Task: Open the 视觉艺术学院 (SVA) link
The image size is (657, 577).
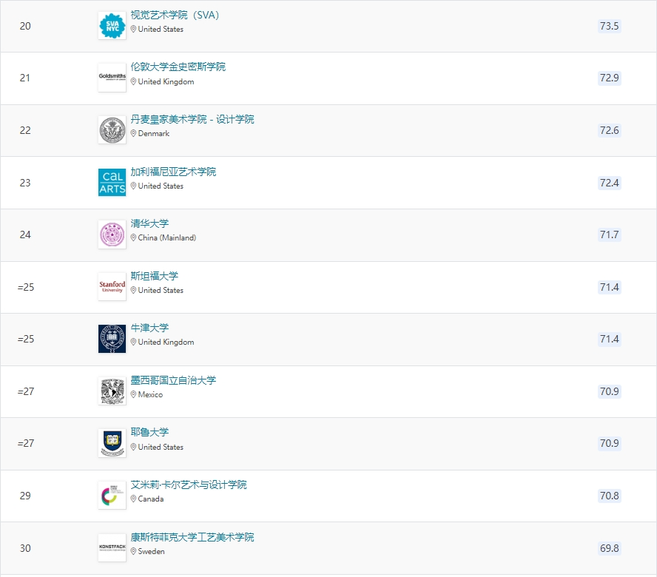Action: [175, 15]
